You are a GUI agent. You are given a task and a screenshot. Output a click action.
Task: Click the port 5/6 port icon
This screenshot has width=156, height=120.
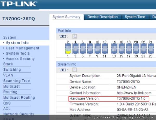tap(83, 49)
